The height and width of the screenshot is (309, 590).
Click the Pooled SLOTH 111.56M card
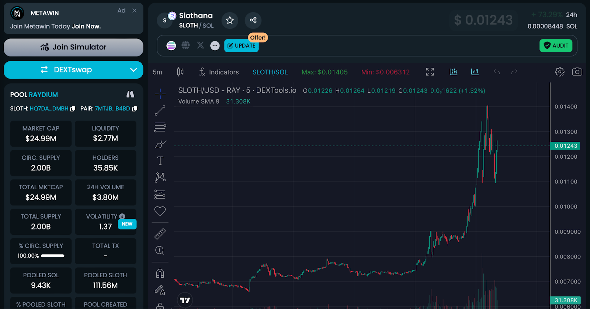click(x=105, y=281)
